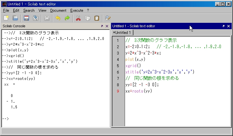Click the Undo arrow icon
The image size is (233, 136).
58,18
